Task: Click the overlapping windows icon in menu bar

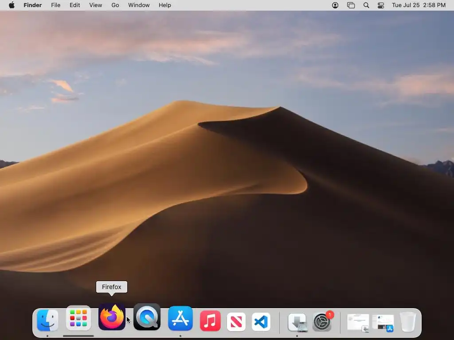Action: coord(351,5)
